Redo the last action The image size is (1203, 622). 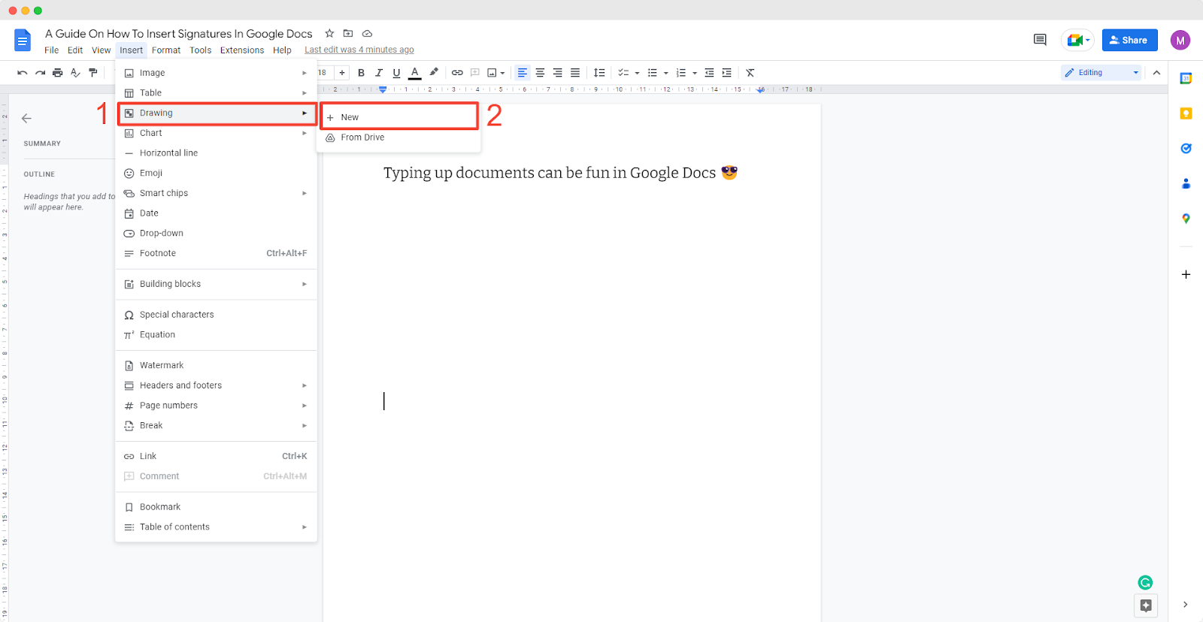coord(40,73)
